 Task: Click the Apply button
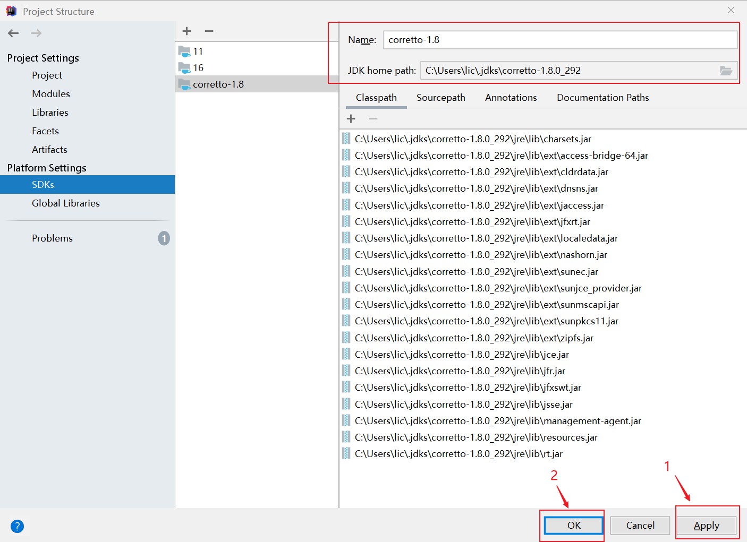click(707, 526)
